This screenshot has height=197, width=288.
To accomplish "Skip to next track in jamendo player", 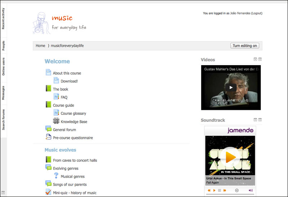I will click(225, 190).
